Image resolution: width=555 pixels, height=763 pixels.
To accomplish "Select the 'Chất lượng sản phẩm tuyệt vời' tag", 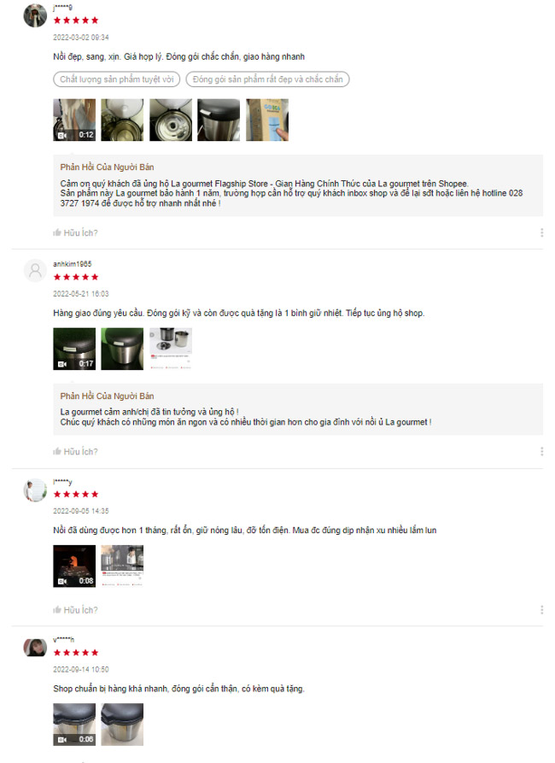I will coord(117,79).
